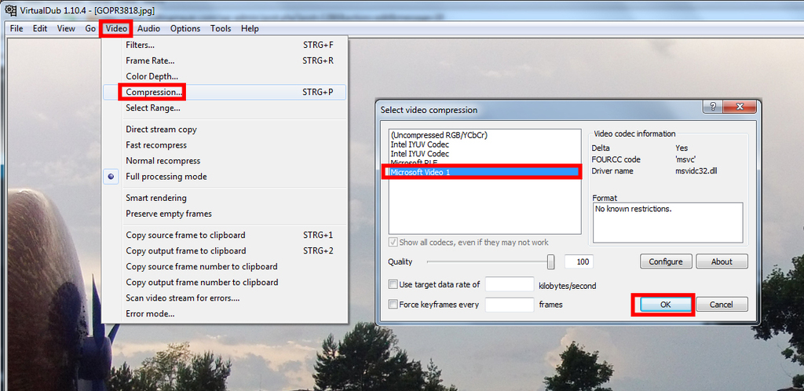Click the About button
804x391 pixels.
point(722,261)
